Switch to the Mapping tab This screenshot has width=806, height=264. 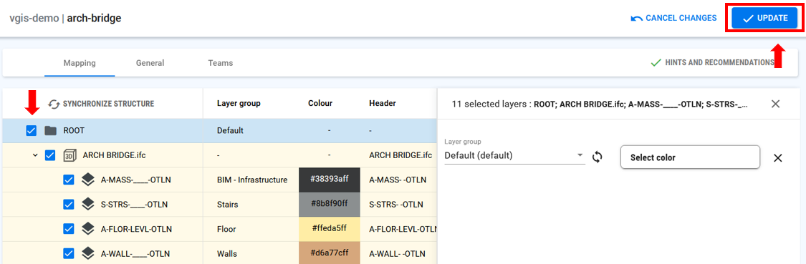pyautogui.click(x=79, y=63)
